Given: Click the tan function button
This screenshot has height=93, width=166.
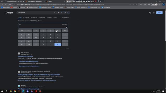Looking at the screenshot, I should tap(29, 41).
